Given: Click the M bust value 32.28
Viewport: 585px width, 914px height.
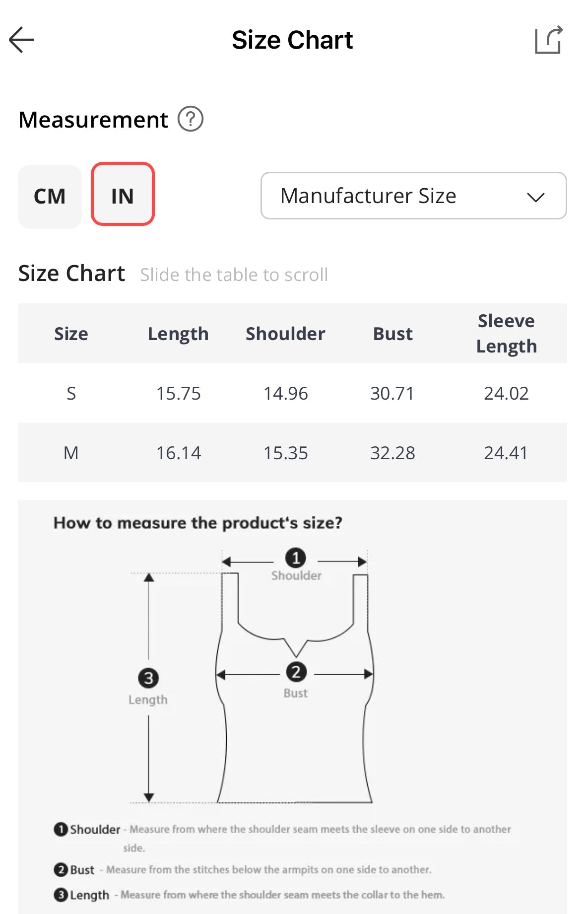Looking at the screenshot, I should [x=392, y=453].
